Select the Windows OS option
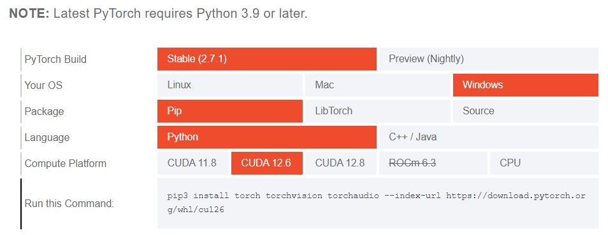Viewport: 608px width, 235px height. [526, 85]
